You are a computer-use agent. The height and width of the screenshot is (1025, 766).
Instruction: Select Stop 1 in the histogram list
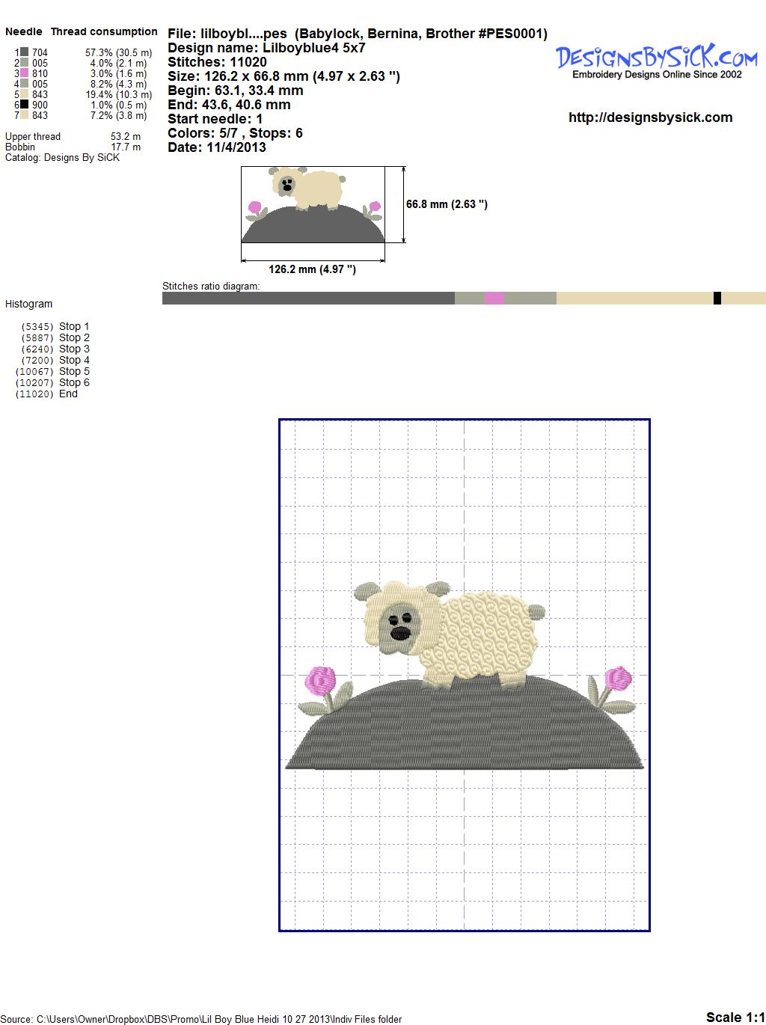74,326
